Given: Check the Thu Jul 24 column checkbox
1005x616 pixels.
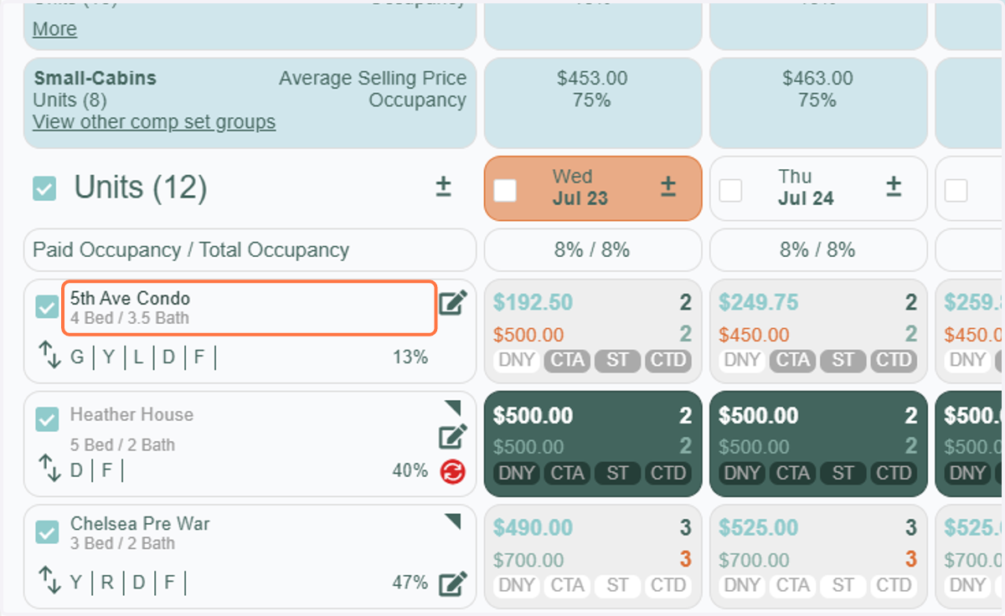Looking at the screenshot, I should tap(730, 190).
